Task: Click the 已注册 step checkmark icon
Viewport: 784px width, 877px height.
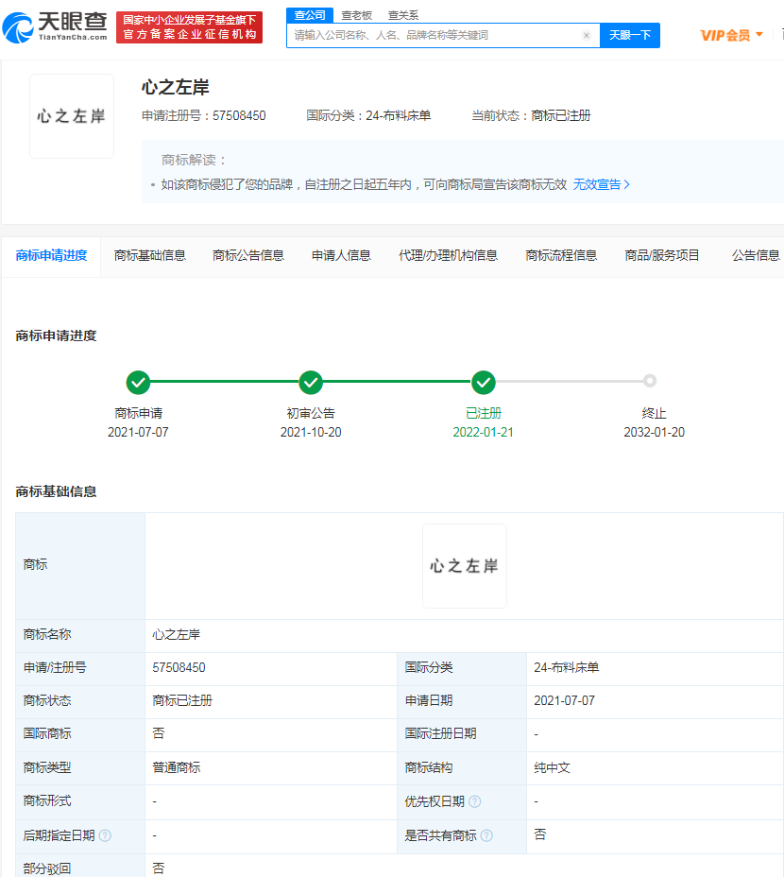Action: (484, 383)
